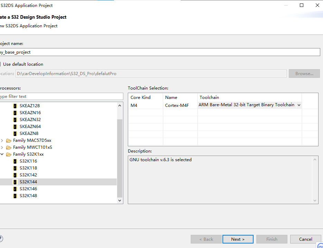
Task: Select the S32K116 processor
Action: point(28,161)
